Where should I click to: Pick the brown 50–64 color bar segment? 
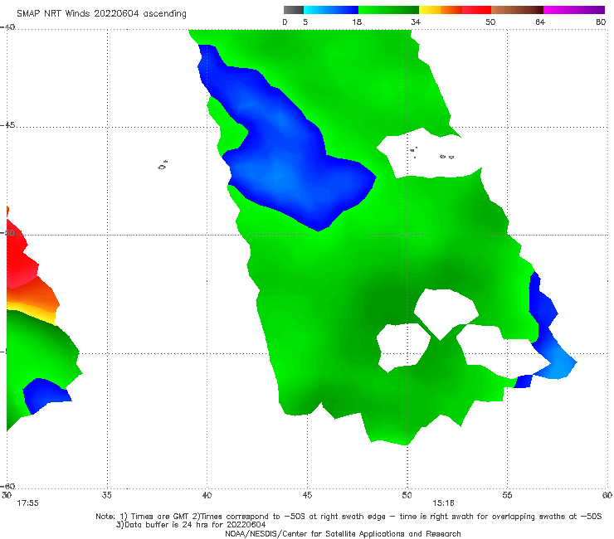coord(517,10)
